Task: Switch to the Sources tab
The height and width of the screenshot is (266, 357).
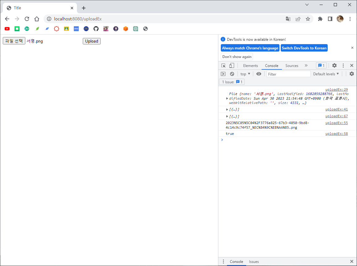Action: coord(292,65)
